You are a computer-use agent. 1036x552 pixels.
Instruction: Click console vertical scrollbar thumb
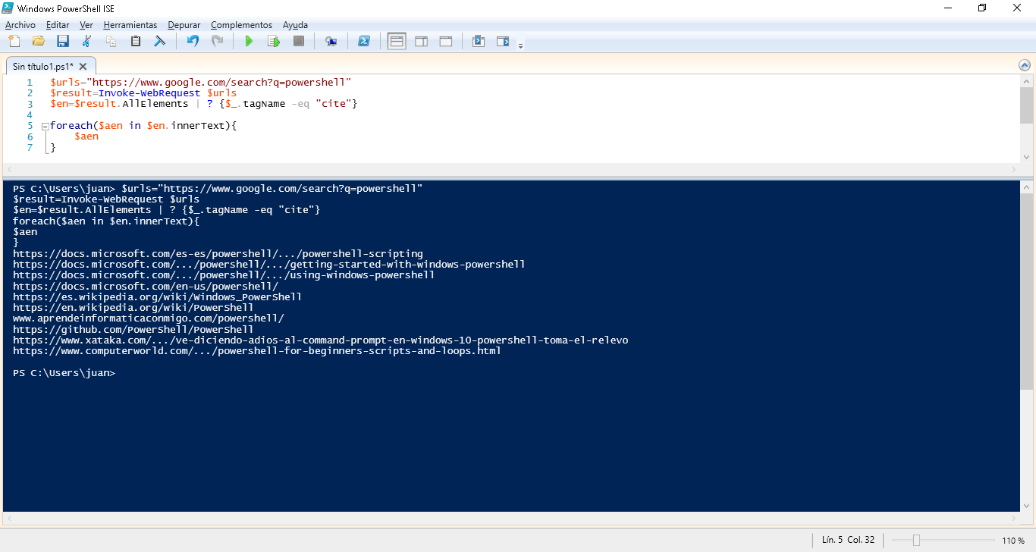pos(1026,291)
